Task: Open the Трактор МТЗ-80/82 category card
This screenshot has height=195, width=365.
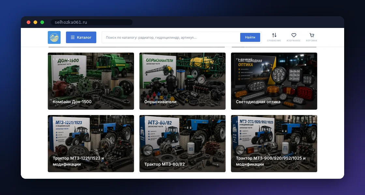Action: pos(182,143)
